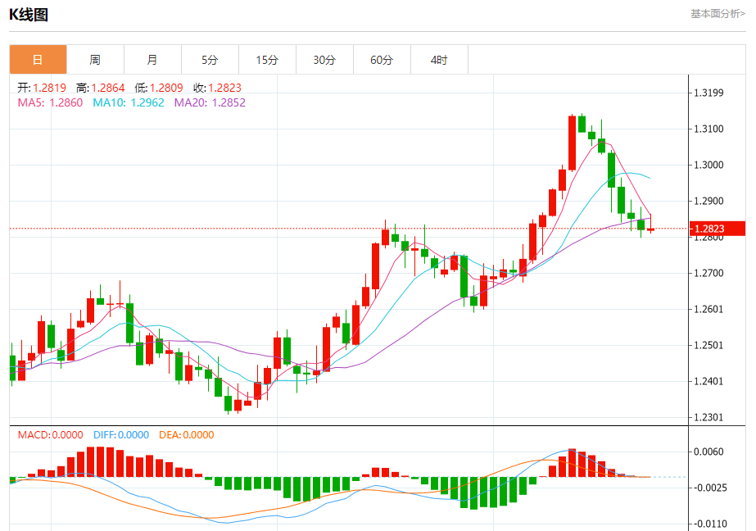This screenshot has height=531, width=756.
Task: Click the K线图 heading
Action: [x=29, y=15]
